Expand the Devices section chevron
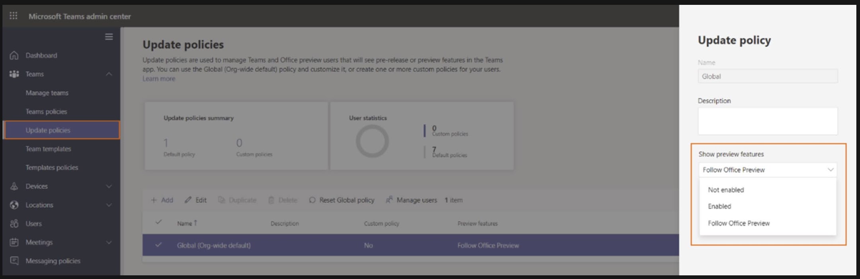The image size is (860, 279). coord(109,186)
